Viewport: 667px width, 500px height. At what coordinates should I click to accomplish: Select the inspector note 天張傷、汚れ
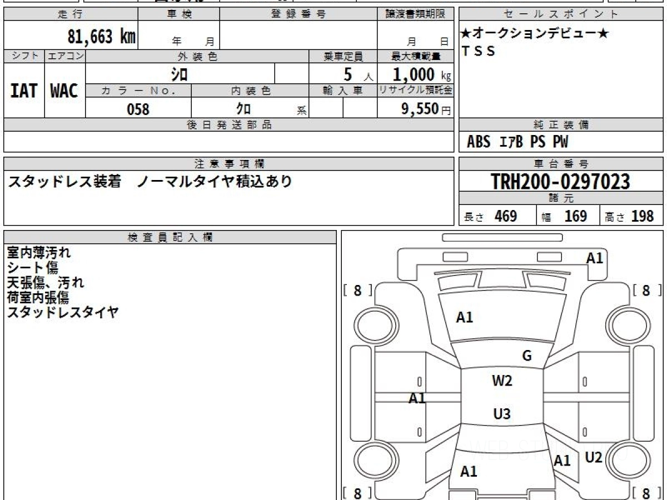[46, 282]
